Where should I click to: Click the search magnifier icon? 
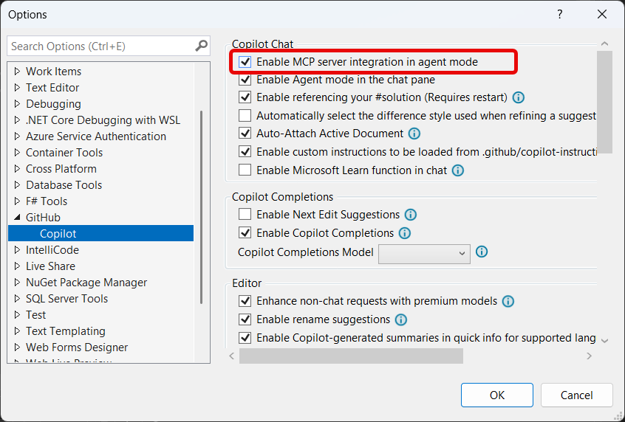(x=202, y=46)
